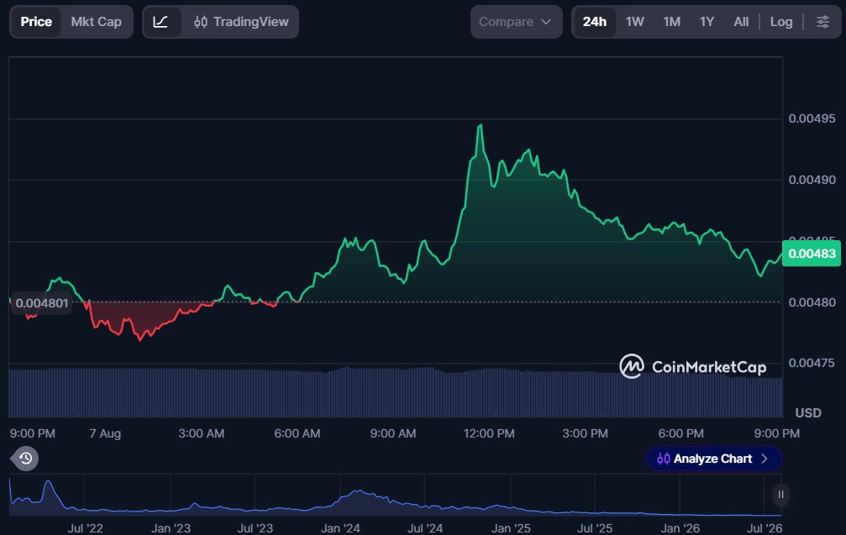Click the 0.00475 axis label

(x=812, y=363)
